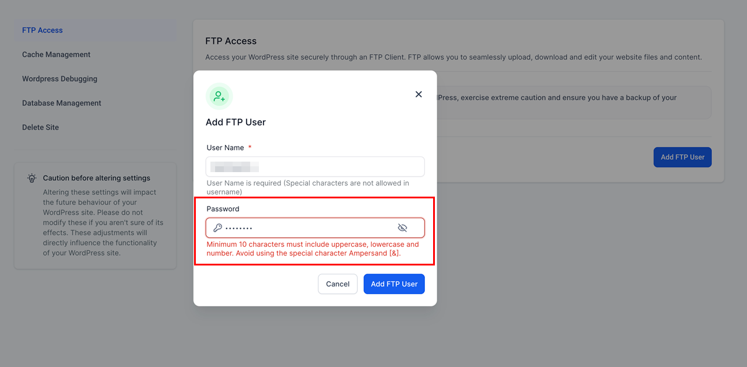Go to Cache Management section
Image resolution: width=747 pixels, height=367 pixels.
tap(56, 55)
